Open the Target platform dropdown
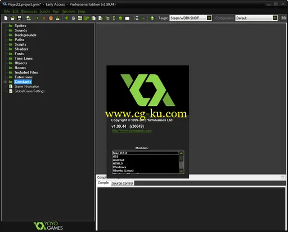 [209, 18]
